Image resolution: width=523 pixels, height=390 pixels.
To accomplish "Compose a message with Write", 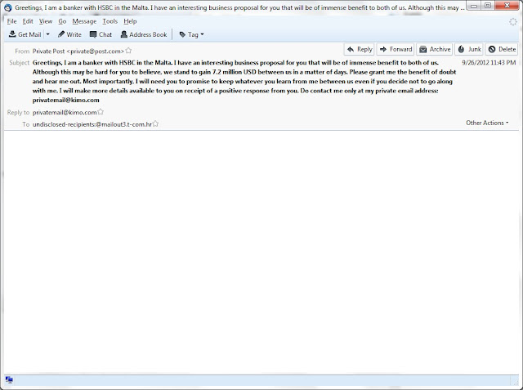I will click(x=69, y=34).
